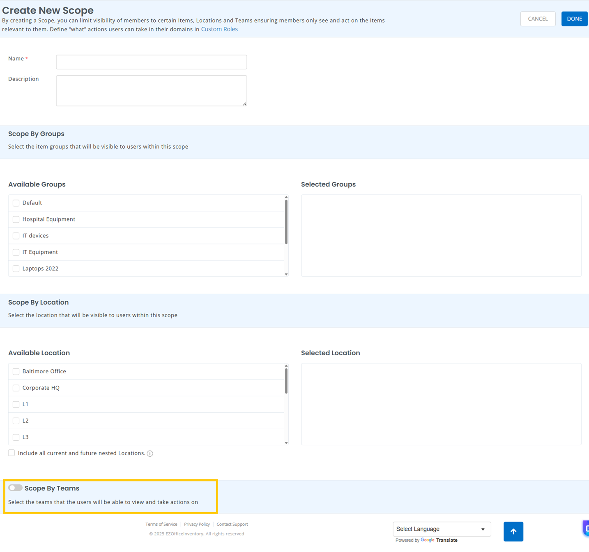Image resolution: width=589 pixels, height=552 pixels.
Task: Enable include all nested Locations checkbox
Action: point(12,453)
